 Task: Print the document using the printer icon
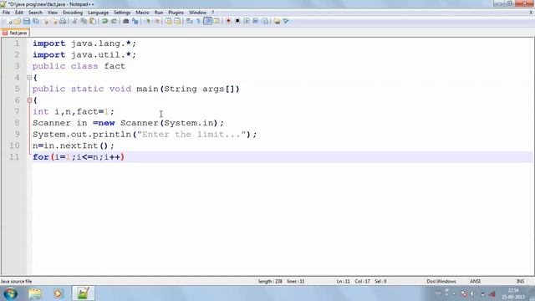pos(63,21)
